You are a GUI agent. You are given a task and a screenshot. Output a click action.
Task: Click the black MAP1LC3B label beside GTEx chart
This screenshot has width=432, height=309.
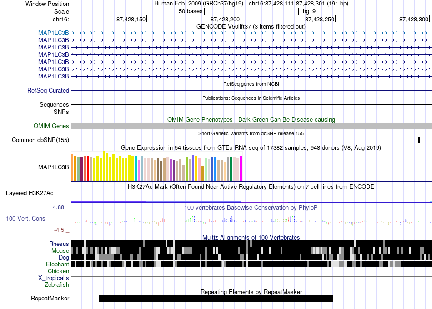pyautogui.click(x=54, y=167)
